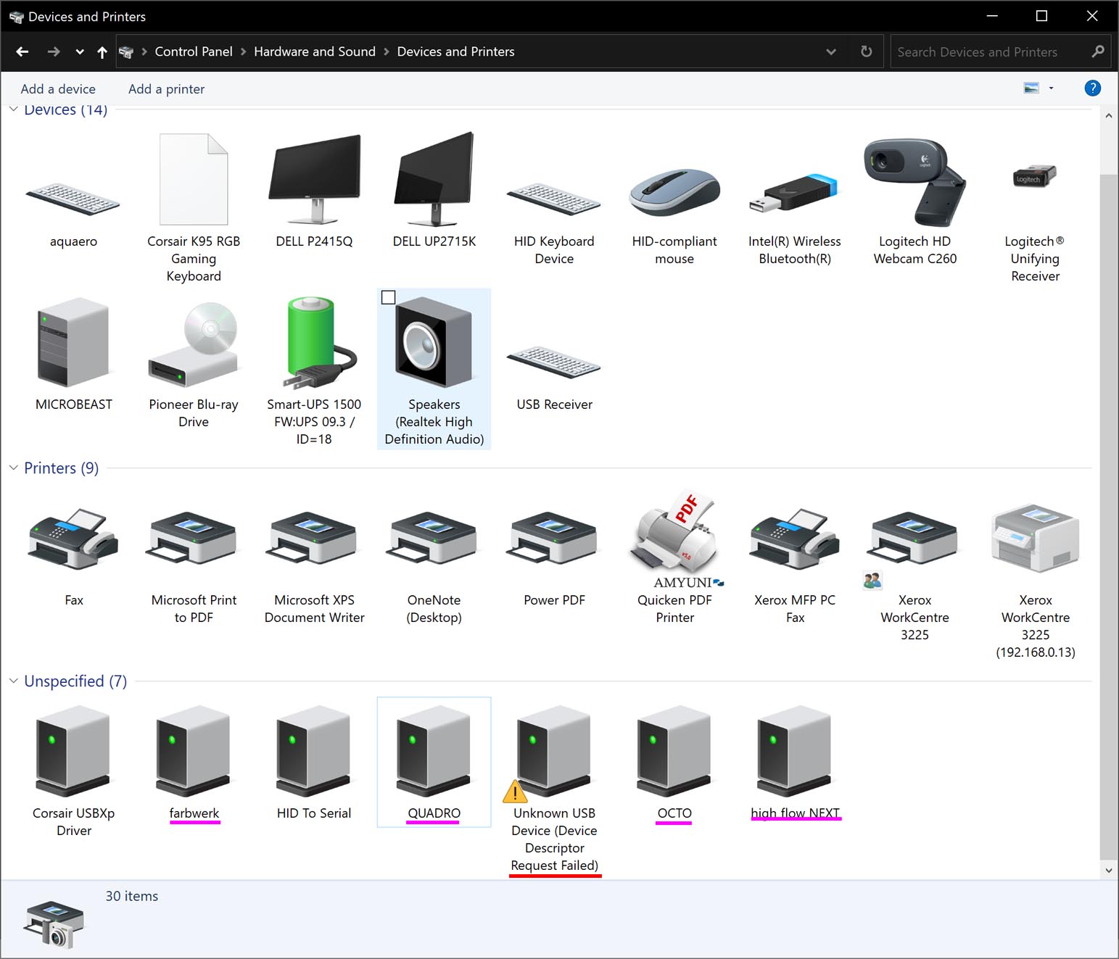Viewport: 1119px width, 959px height.
Task: Click Add a printer
Action: [x=166, y=89]
